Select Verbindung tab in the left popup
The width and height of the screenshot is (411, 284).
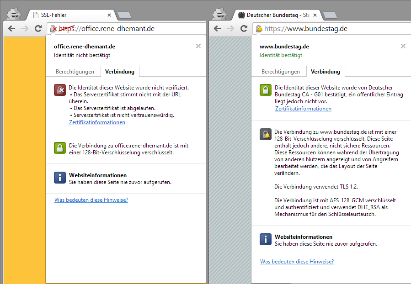(120, 72)
